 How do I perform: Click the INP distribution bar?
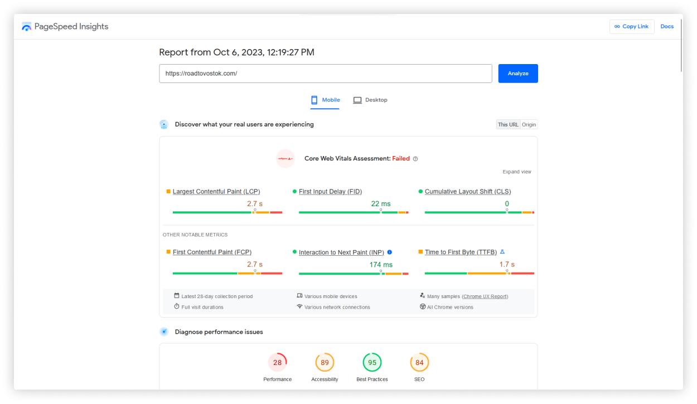tap(354, 273)
